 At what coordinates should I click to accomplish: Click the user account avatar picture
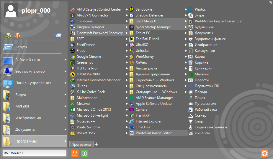click(12, 11)
